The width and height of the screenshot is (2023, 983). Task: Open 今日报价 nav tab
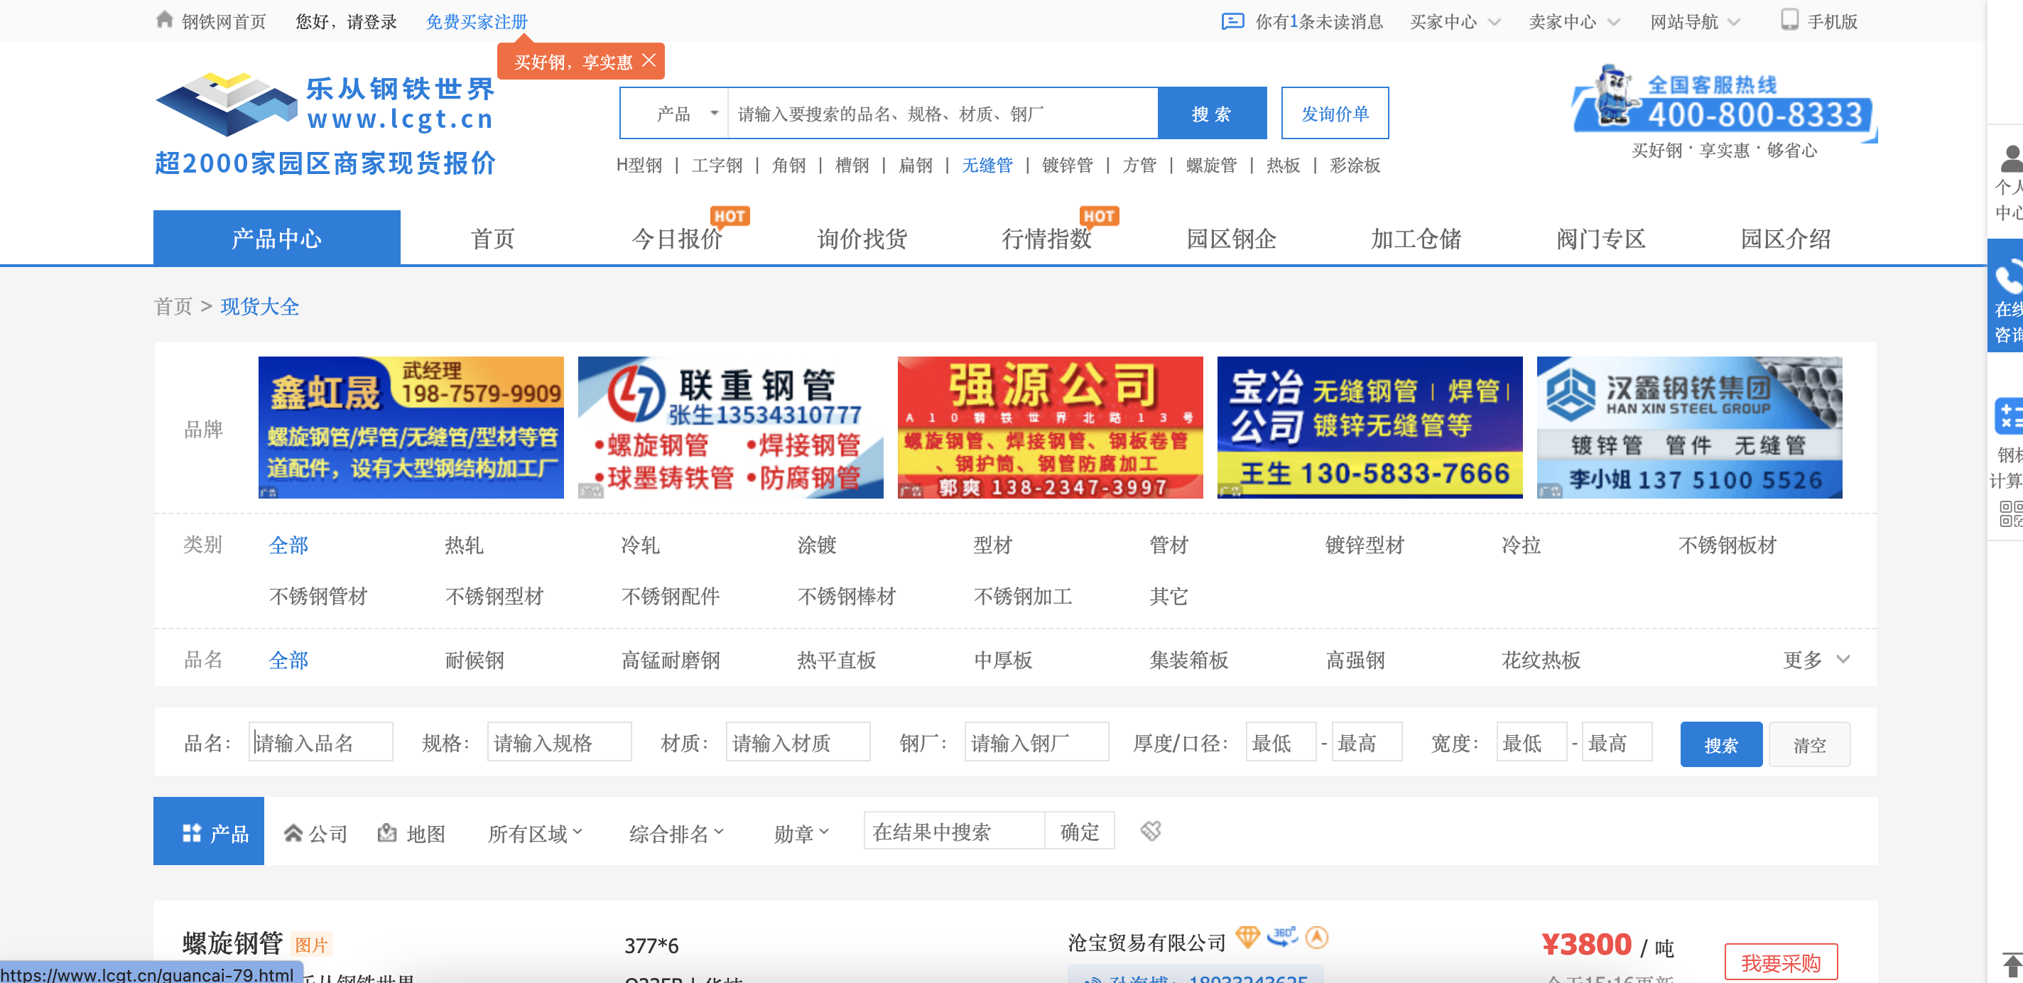pos(677,239)
